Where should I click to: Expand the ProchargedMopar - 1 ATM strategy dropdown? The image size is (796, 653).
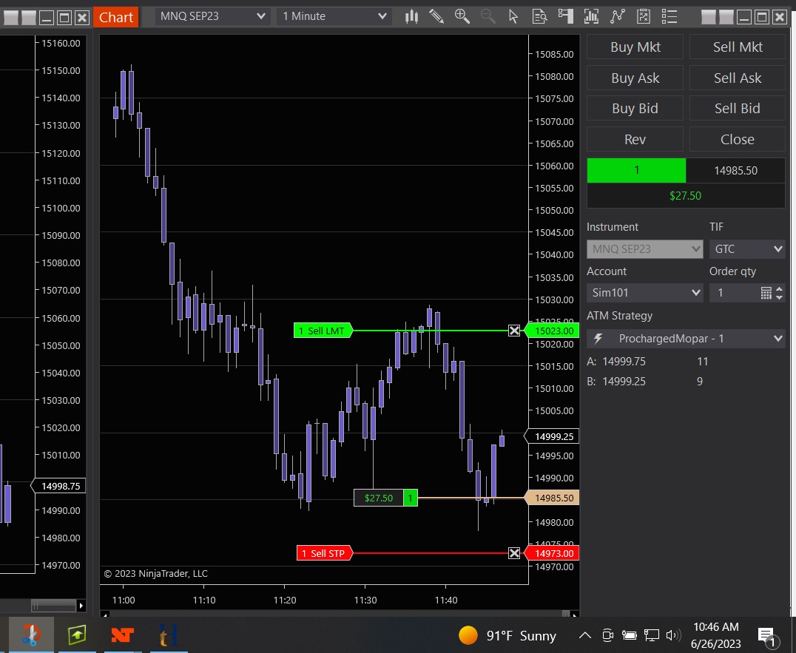tap(686, 339)
